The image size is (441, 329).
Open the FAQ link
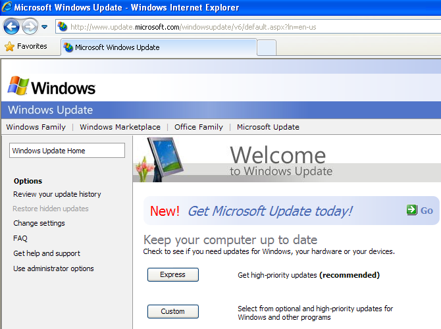coord(20,238)
